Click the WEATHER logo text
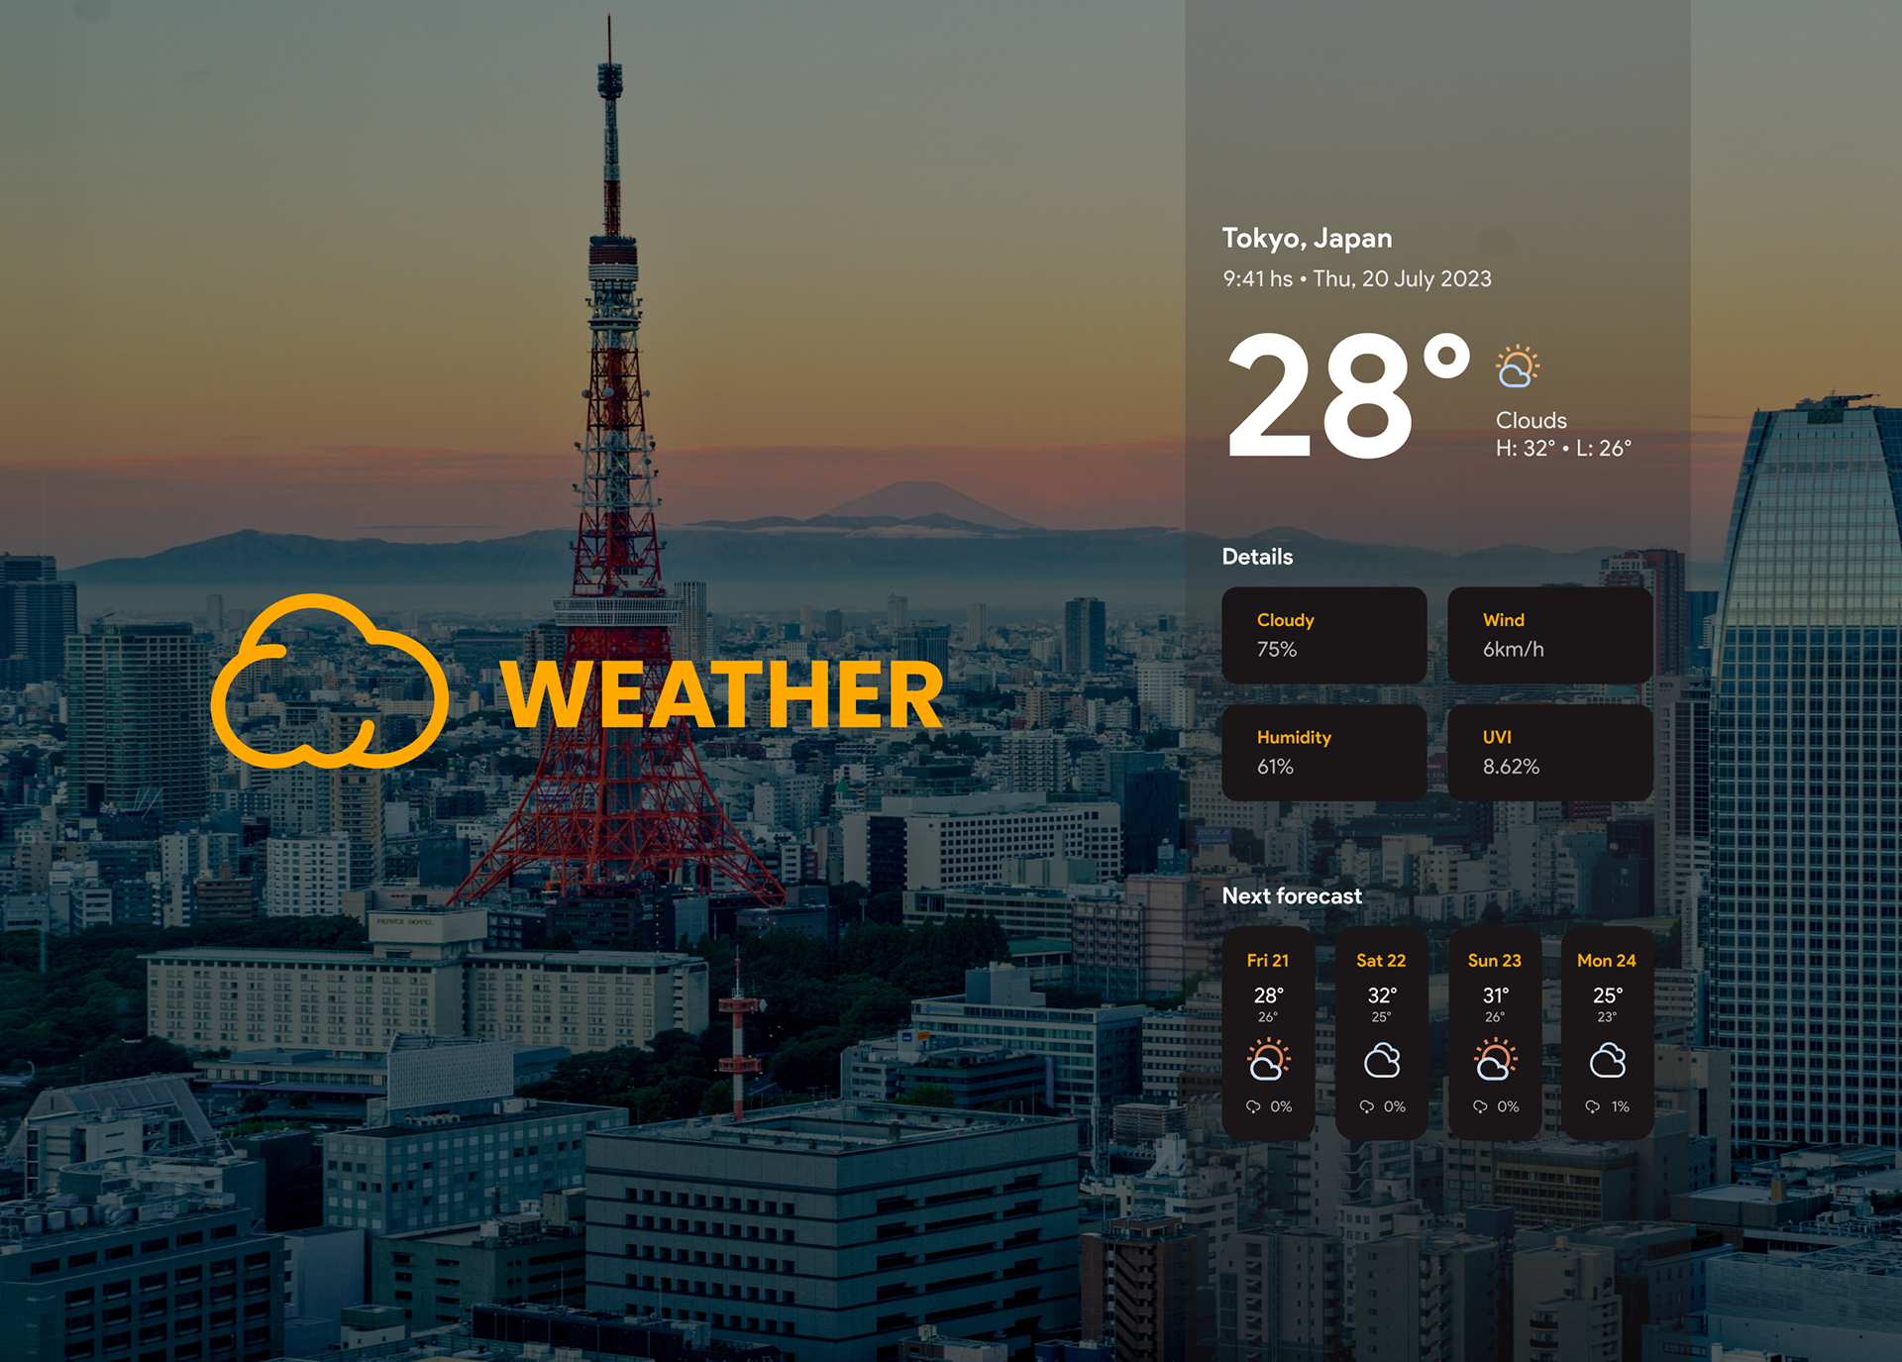 pyautogui.click(x=722, y=694)
